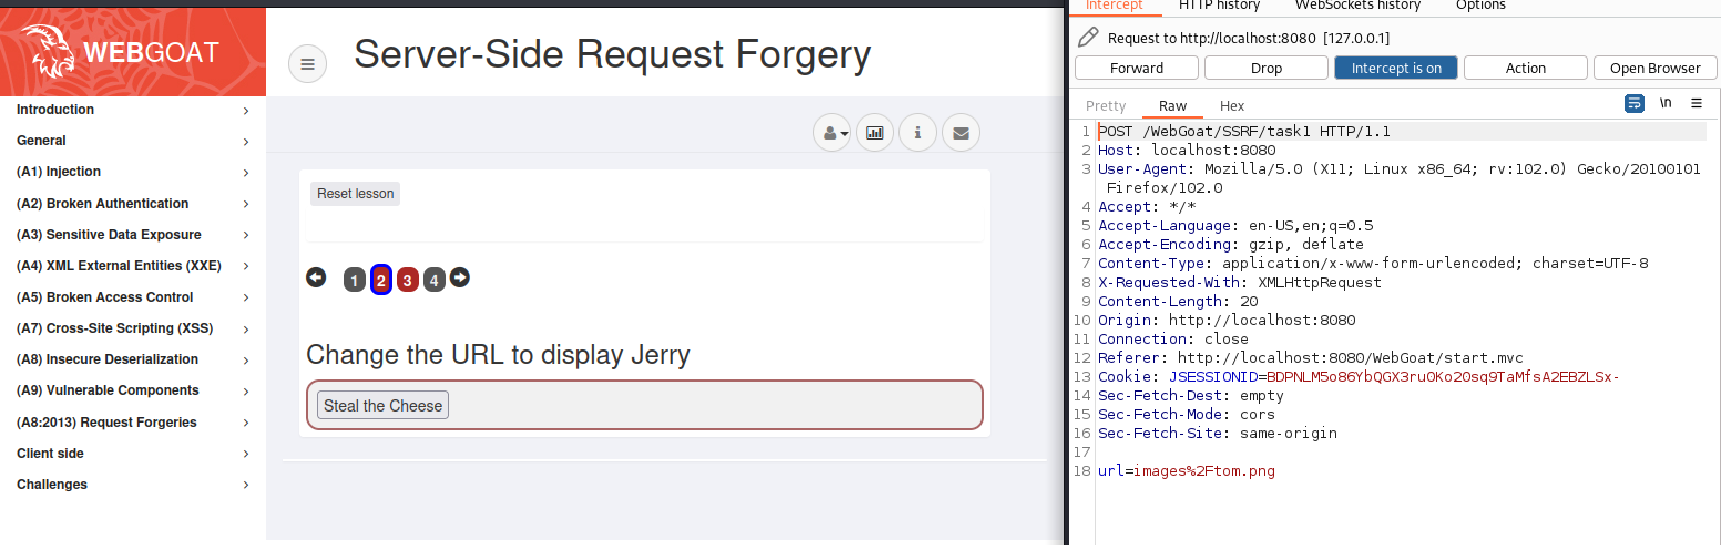Switch to the HTTP history tab
Image resolution: width=1721 pixels, height=545 pixels.
[x=1219, y=6]
